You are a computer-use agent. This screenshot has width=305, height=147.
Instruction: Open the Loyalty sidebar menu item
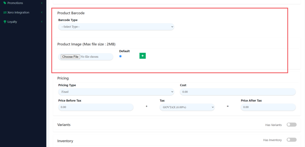coord(13,22)
